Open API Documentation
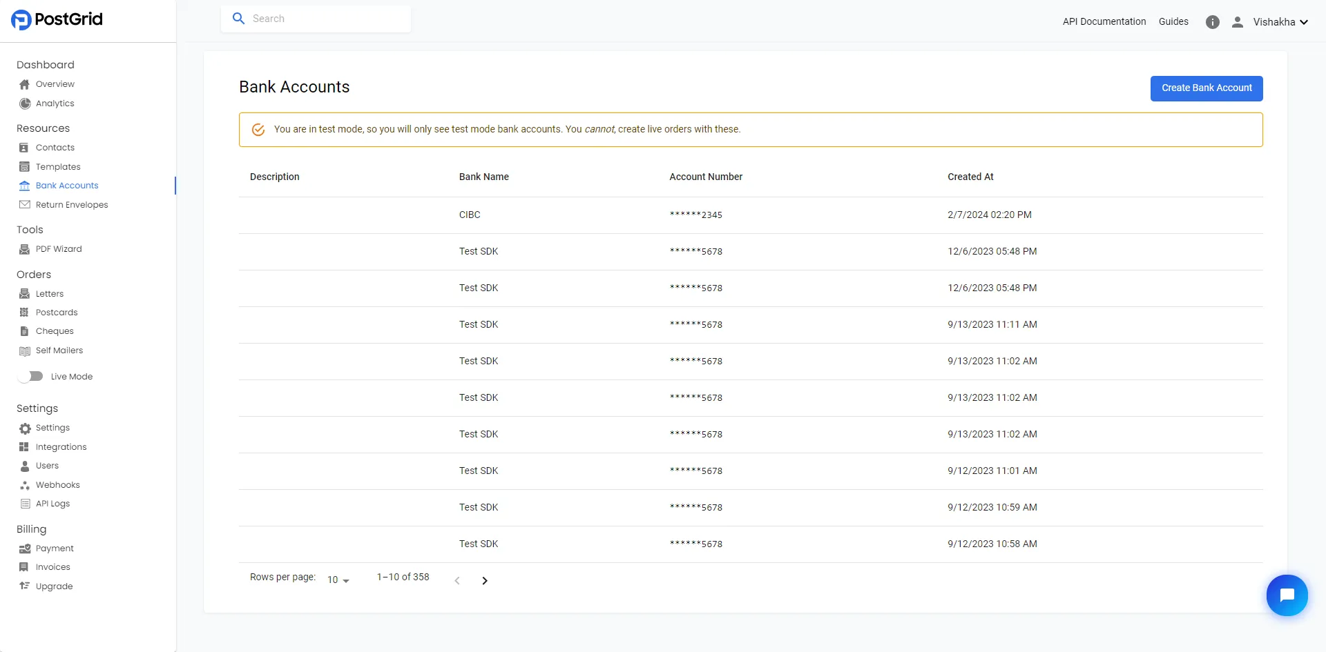The height and width of the screenshot is (652, 1326). 1104,21
